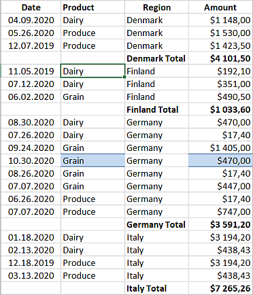Select the date cell 11.05.2019
Viewport: 253px width, 295px height.
tap(31, 71)
